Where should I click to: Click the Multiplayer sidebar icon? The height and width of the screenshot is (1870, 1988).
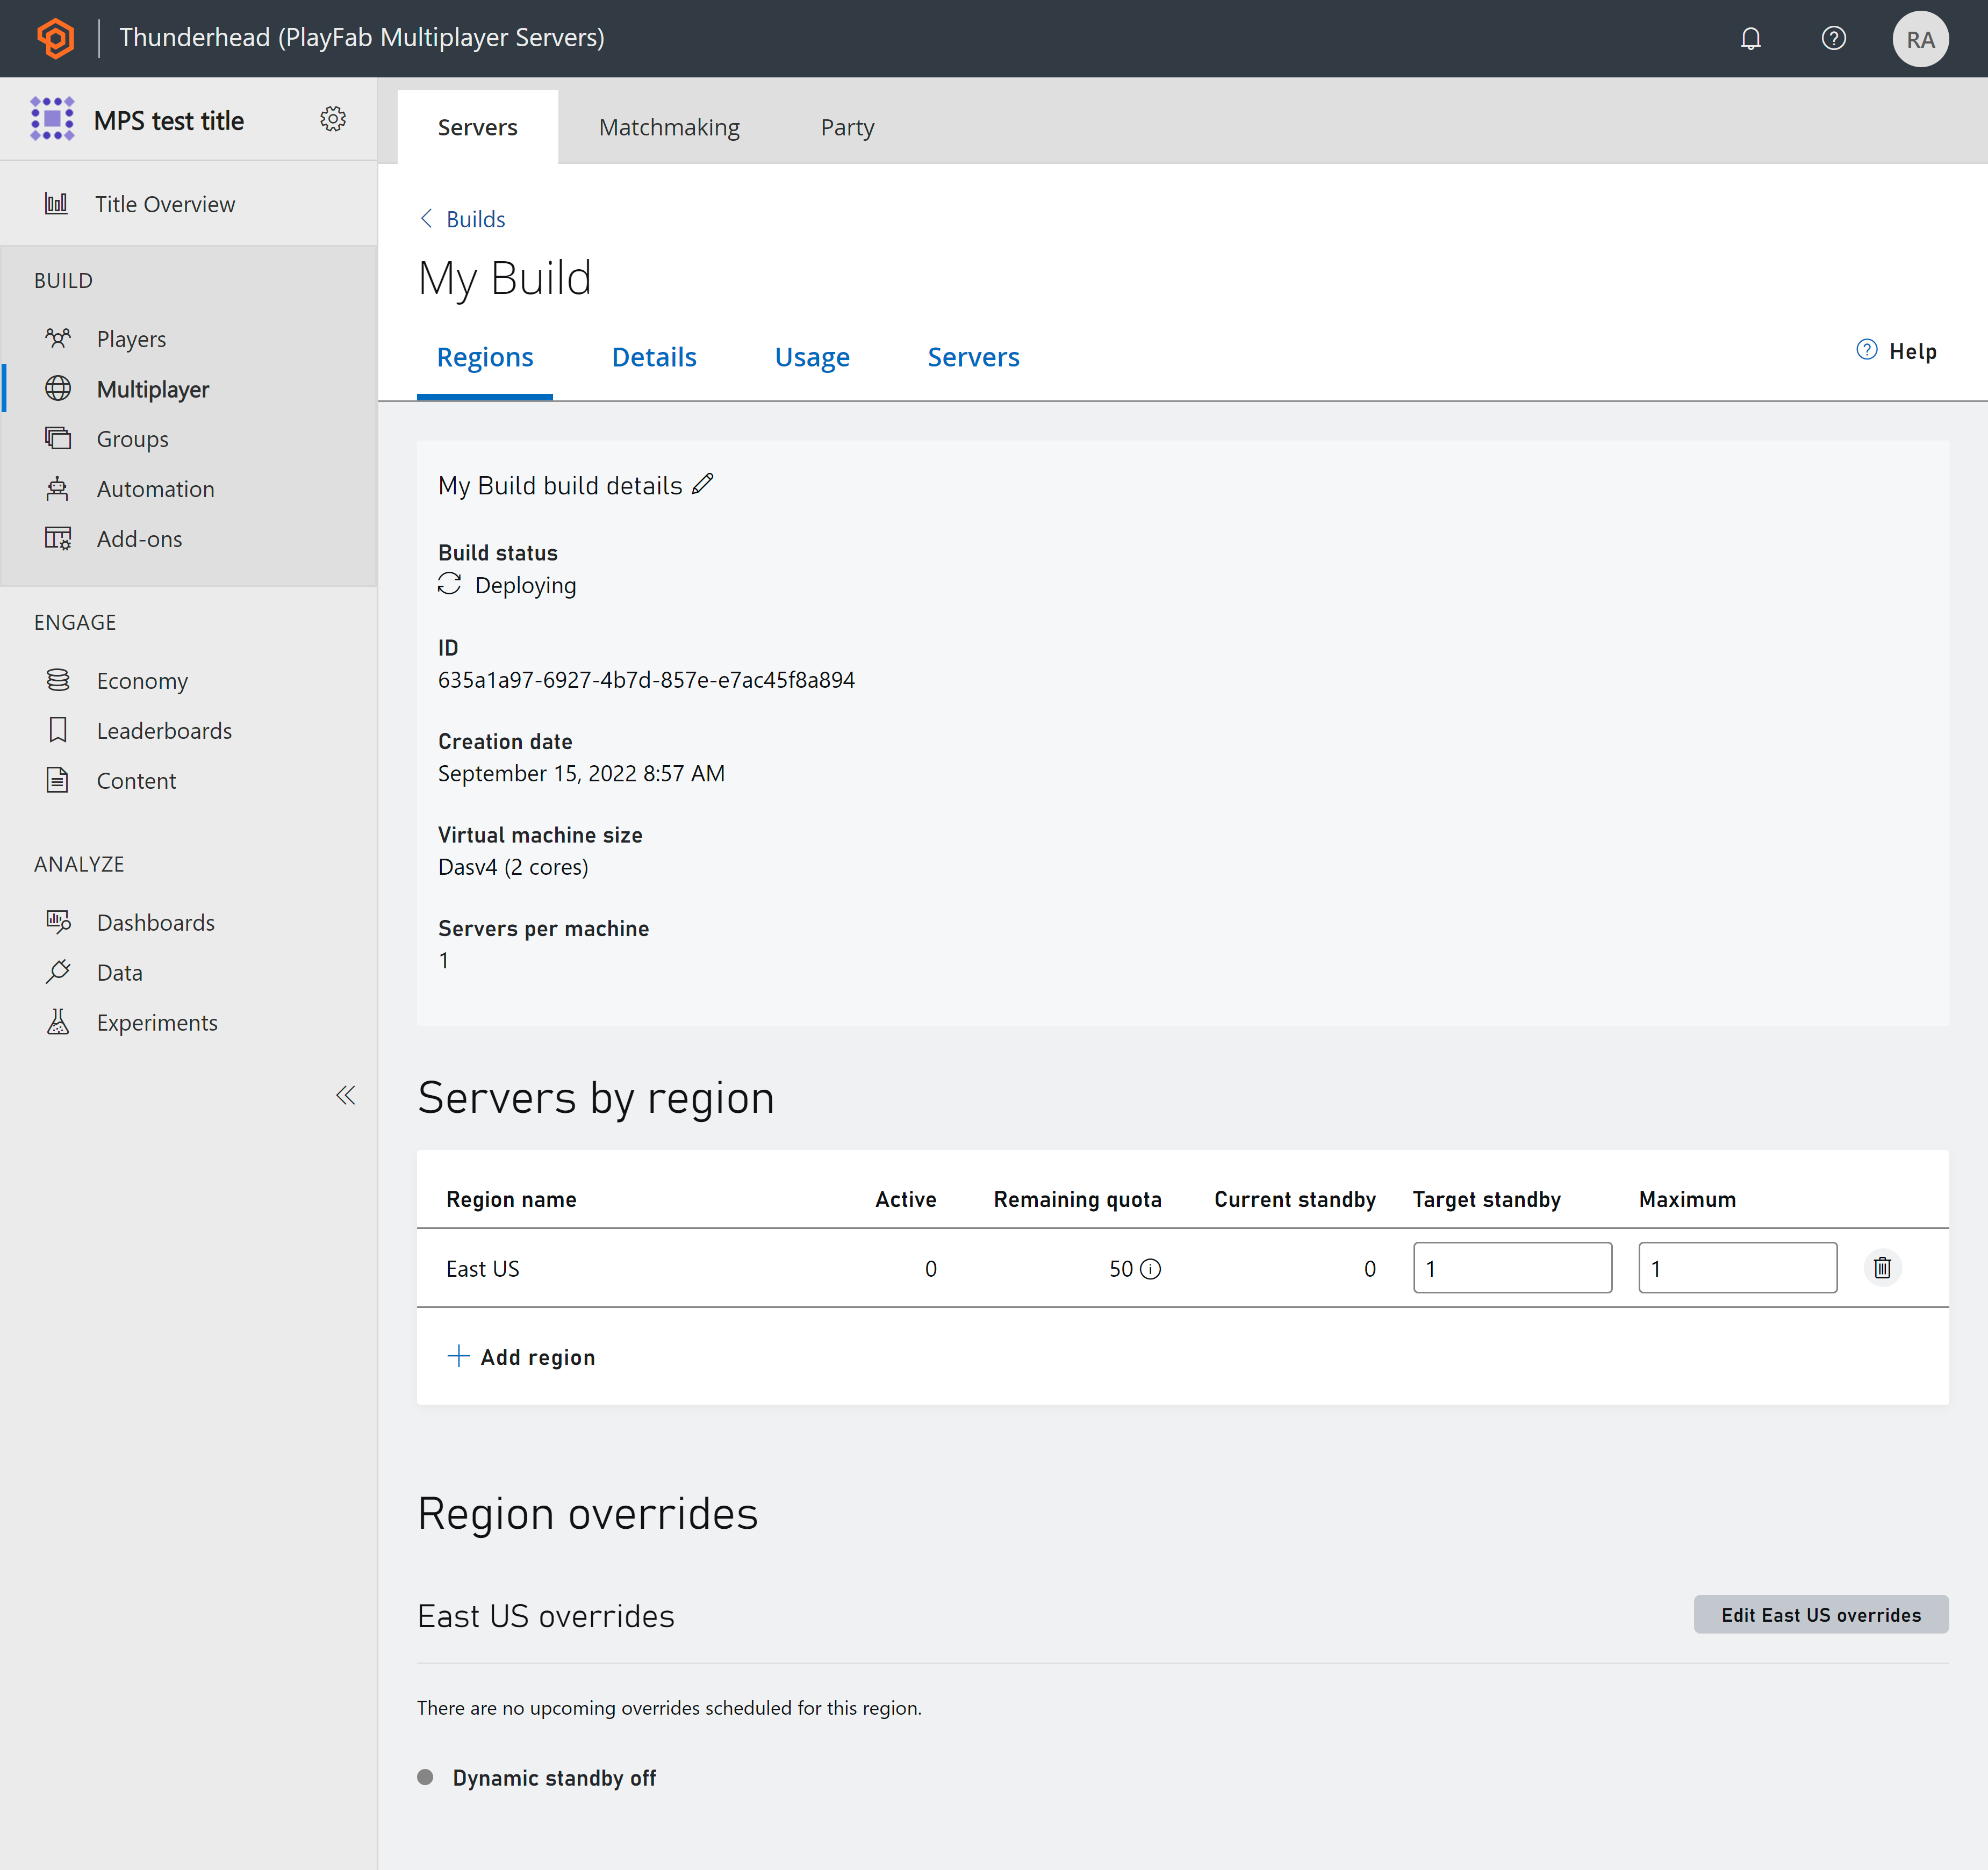pyautogui.click(x=58, y=389)
